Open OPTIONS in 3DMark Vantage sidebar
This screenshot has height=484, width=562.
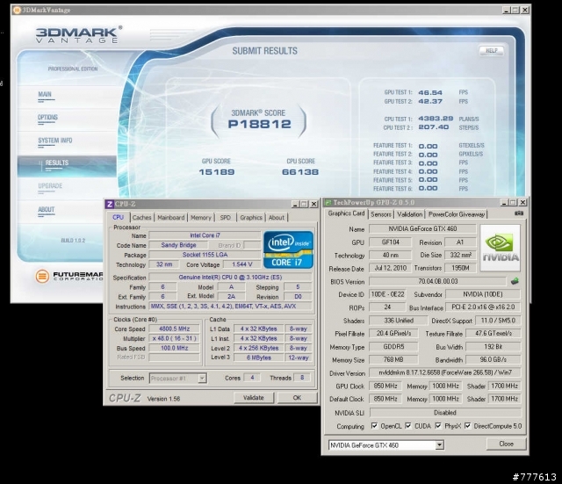coord(47,117)
